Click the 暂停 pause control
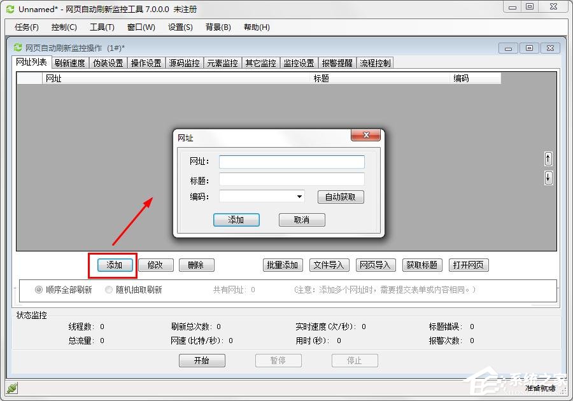 278,360
